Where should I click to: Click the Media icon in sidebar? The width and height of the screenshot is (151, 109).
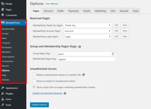3,4
